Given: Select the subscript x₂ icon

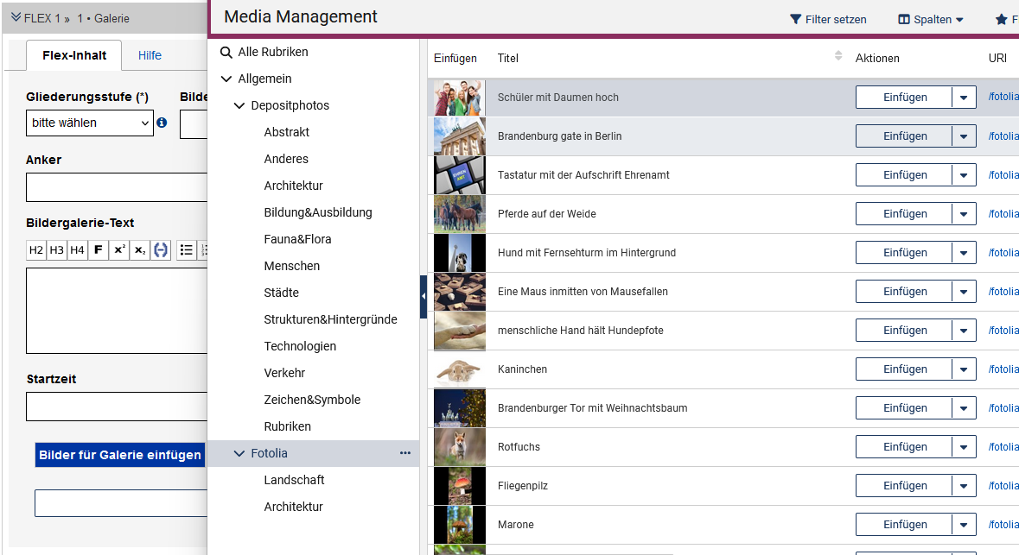Looking at the screenshot, I should pyautogui.click(x=139, y=249).
